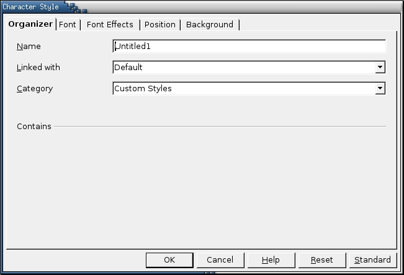Click the Linked with box showing Default
The width and height of the screenshot is (404, 275).
(243, 68)
